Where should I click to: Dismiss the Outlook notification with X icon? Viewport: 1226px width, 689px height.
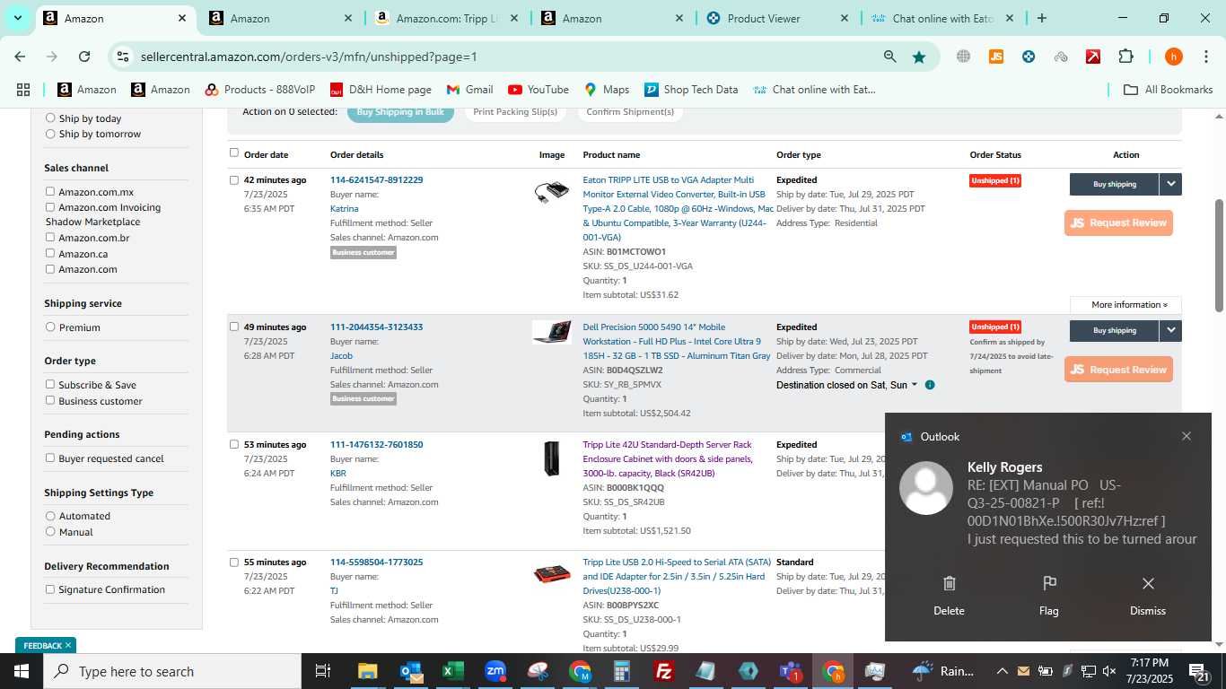(1148, 584)
